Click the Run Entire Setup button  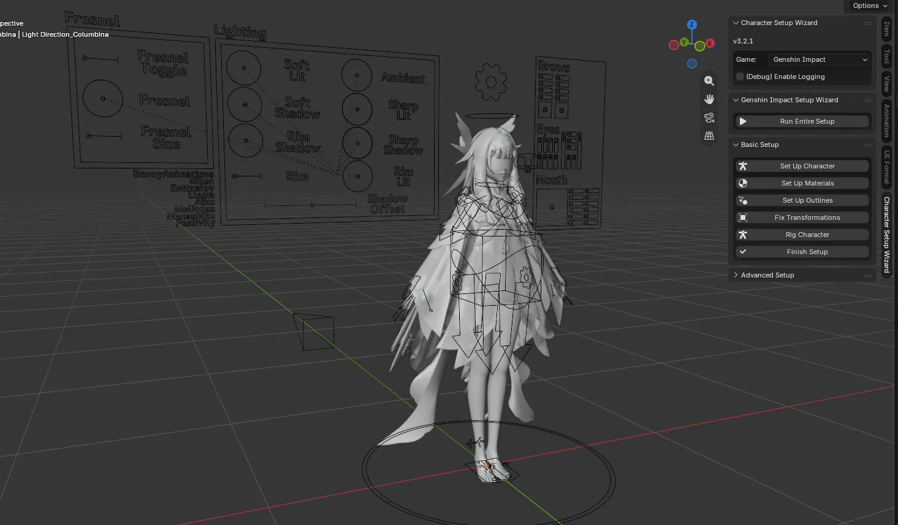[x=802, y=121]
